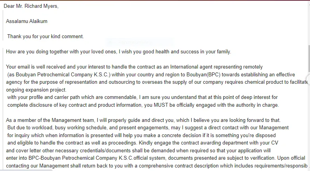Click the line starting 'with your profile and carrier path'
Screen dimensions: 310x171
(x=143, y=97)
